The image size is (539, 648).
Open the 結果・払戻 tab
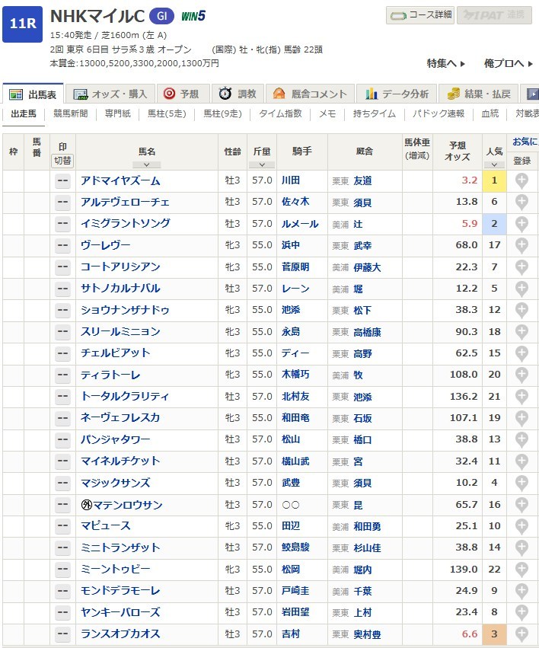pyautogui.click(x=479, y=94)
